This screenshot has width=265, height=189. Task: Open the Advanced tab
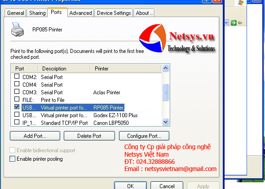coord(80,13)
